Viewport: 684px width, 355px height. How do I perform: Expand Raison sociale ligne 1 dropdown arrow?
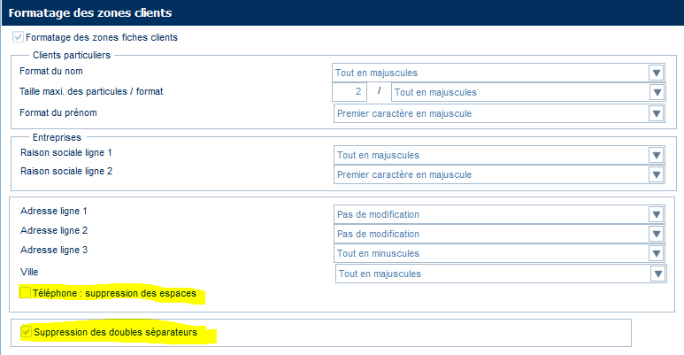[x=656, y=156]
